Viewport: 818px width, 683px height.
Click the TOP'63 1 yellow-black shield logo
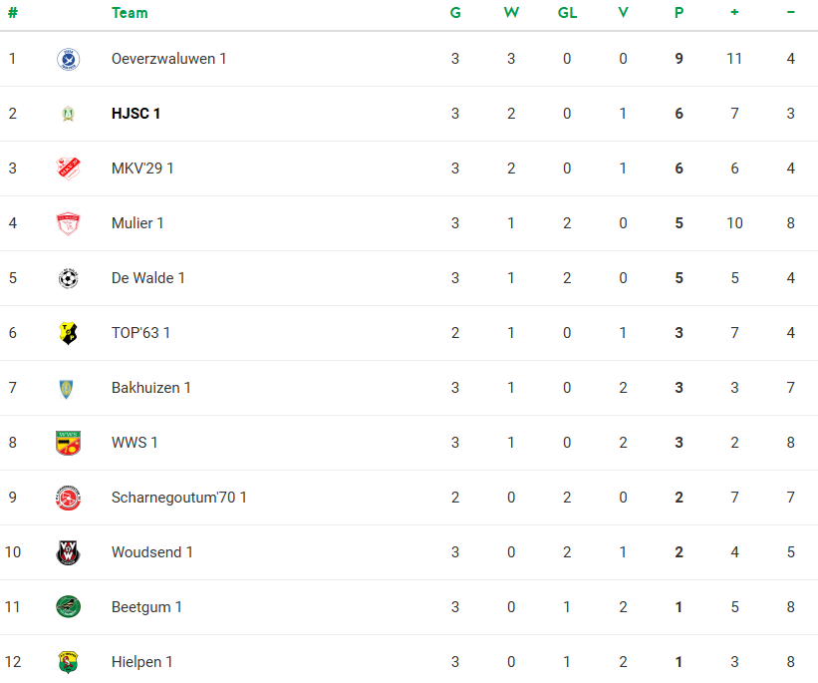tap(68, 333)
